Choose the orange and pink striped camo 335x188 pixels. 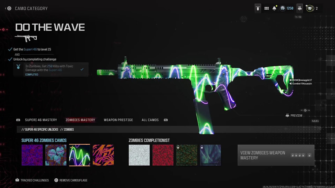[103, 155]
